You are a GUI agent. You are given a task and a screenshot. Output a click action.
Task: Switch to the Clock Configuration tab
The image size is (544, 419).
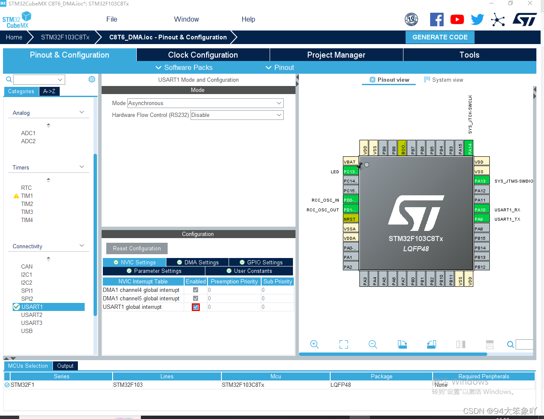203,55
